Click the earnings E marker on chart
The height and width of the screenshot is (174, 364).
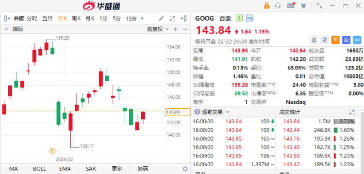point(52,151)
